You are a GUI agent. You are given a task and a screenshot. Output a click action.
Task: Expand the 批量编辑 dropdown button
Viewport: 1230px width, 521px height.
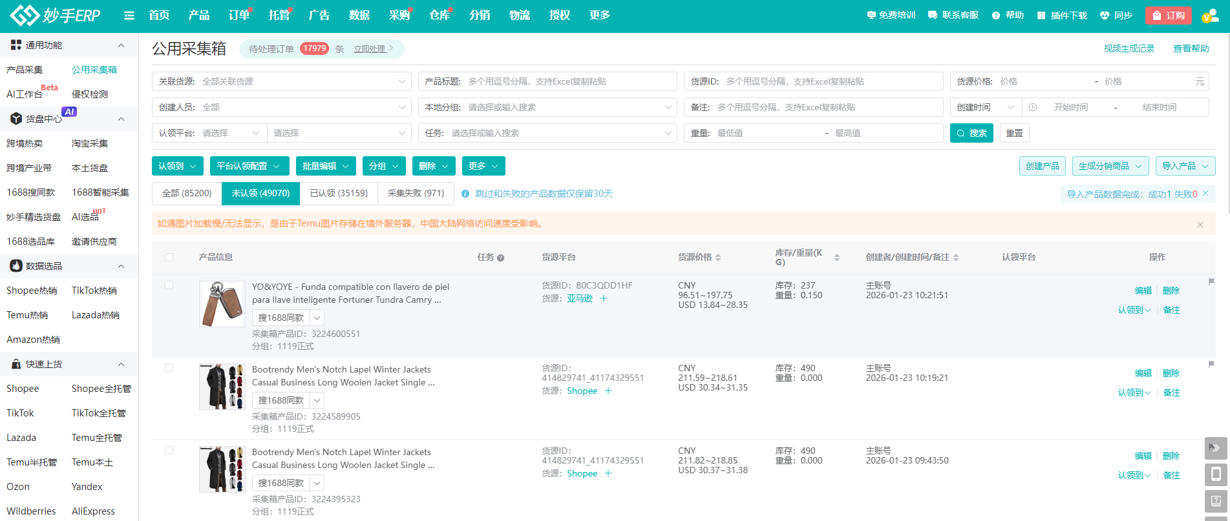(326, 166)
